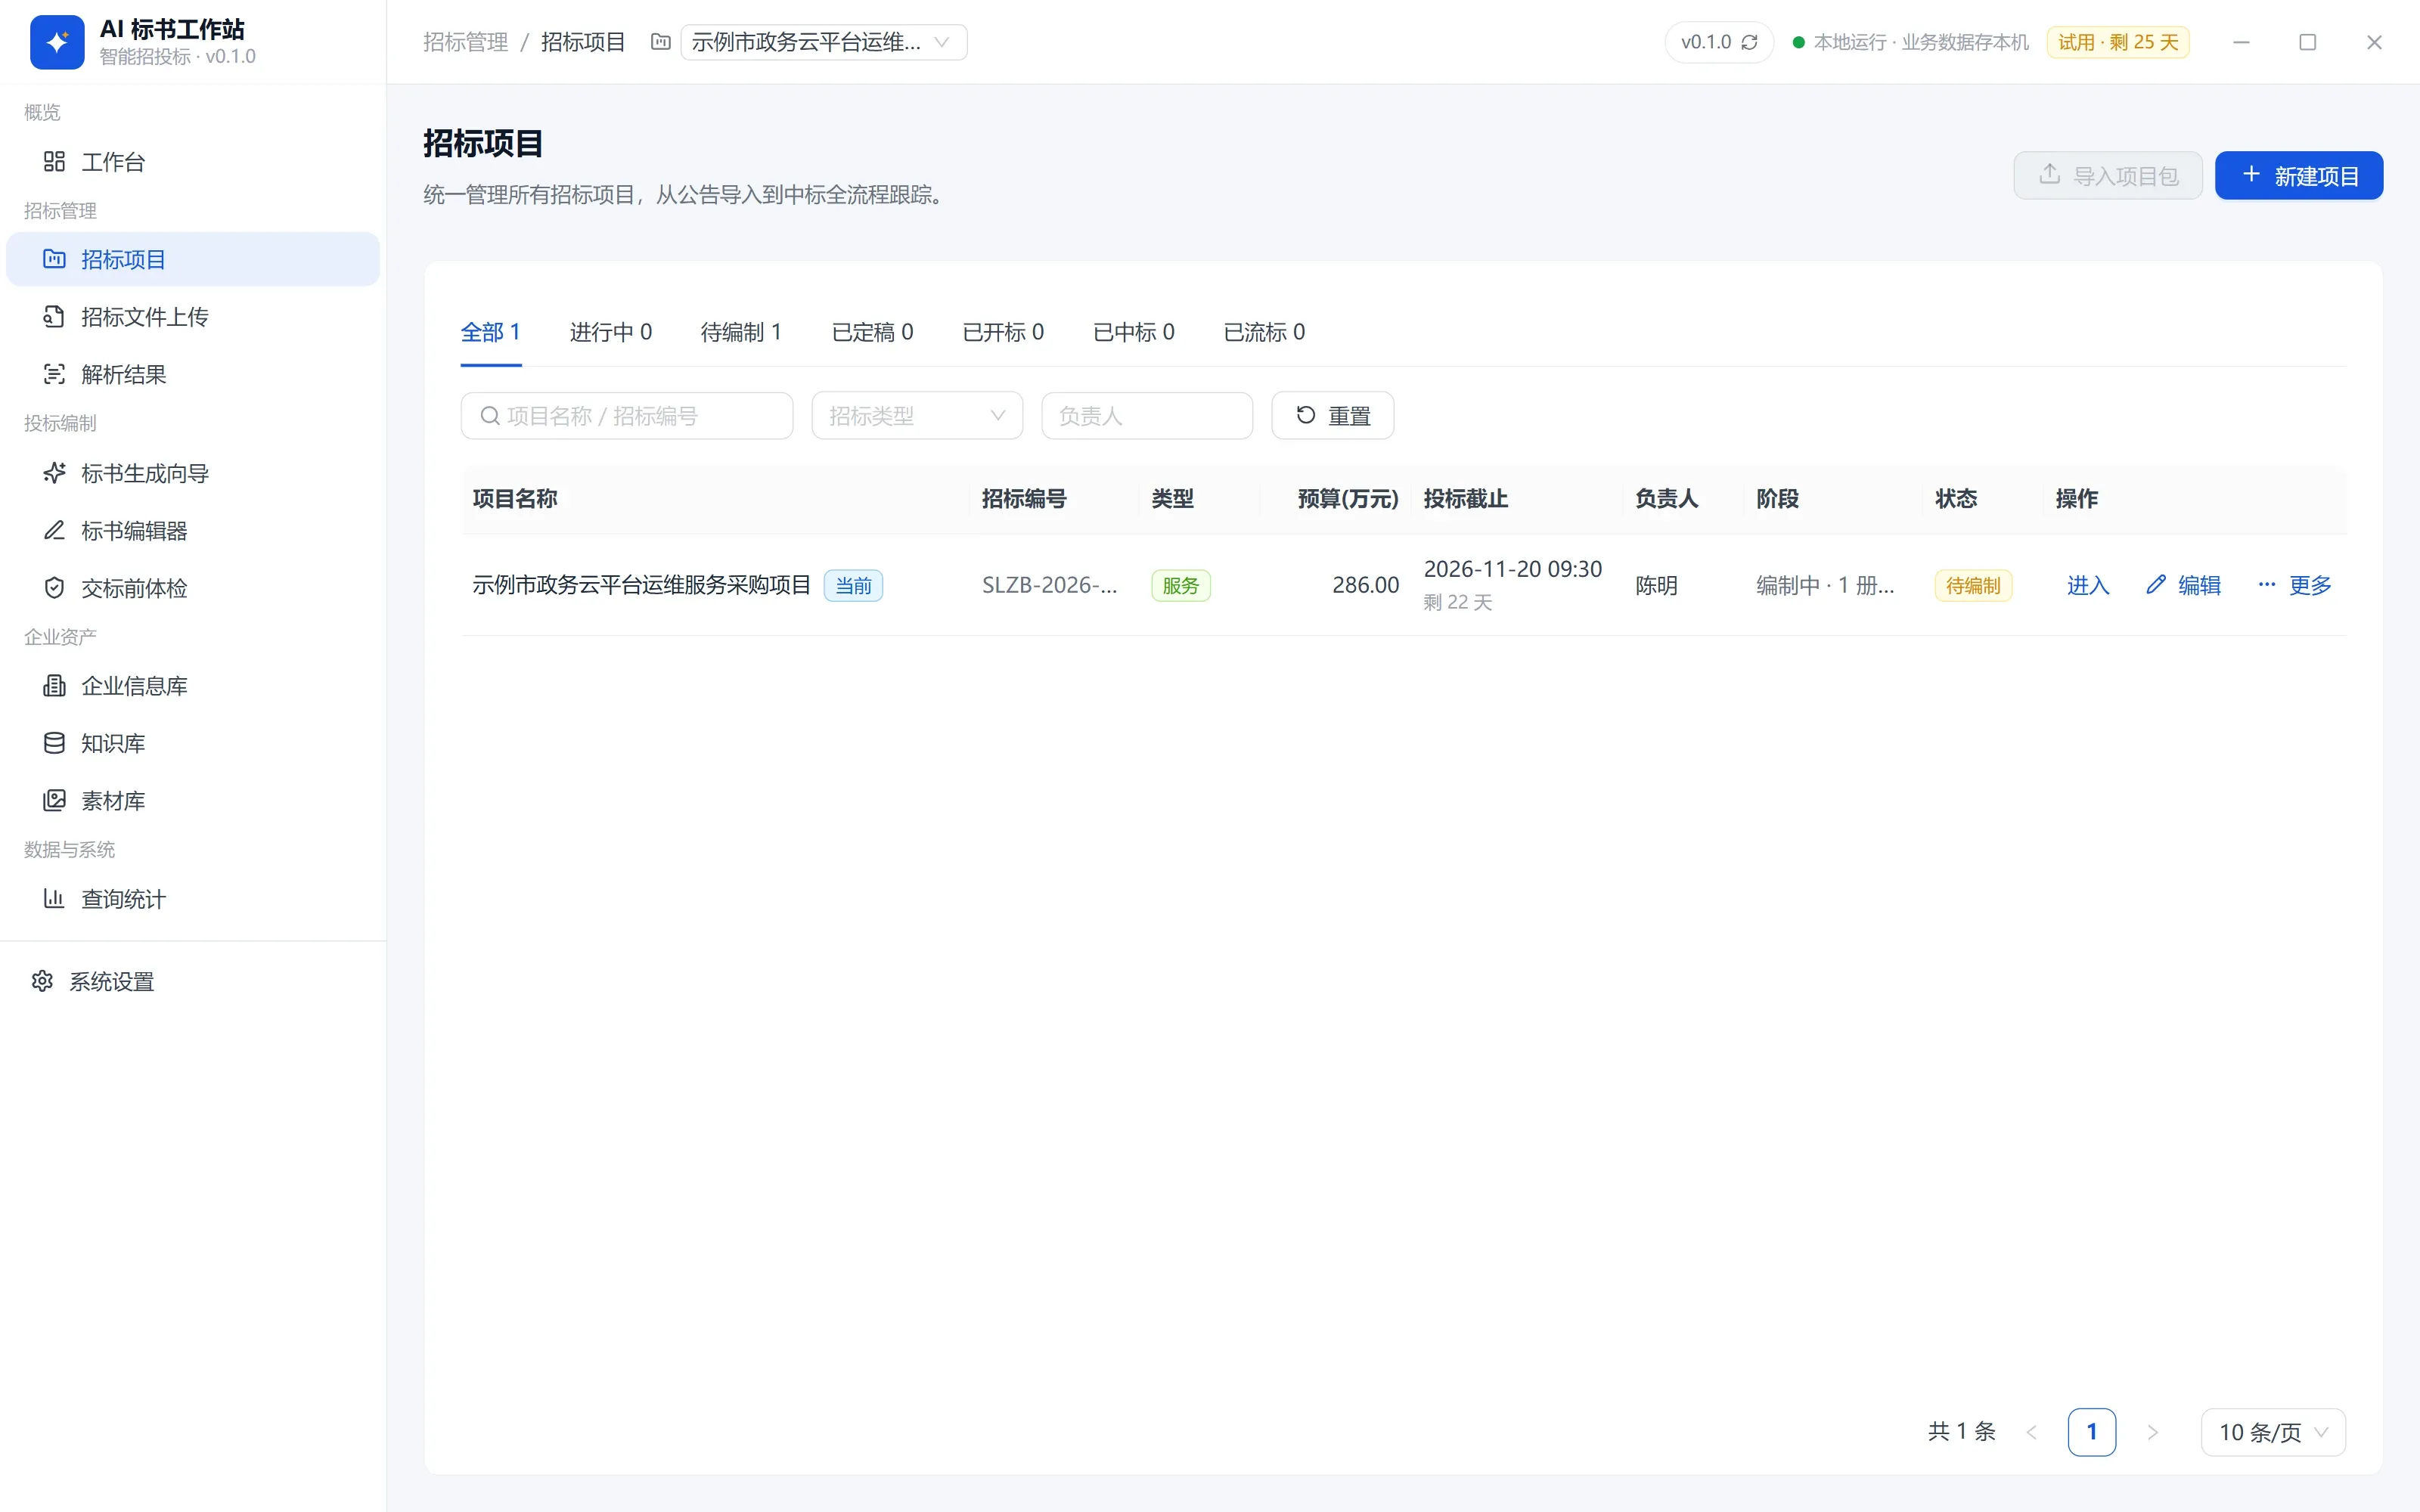Switch to the 已定稿 0 tab
The width and height of the screenshot is (2420, 1512).
(x=872, y=332)
